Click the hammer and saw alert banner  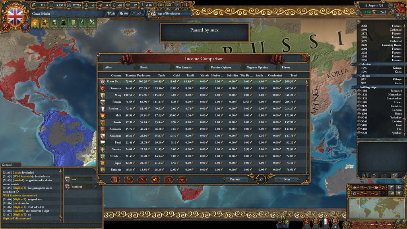click(92, 23)
